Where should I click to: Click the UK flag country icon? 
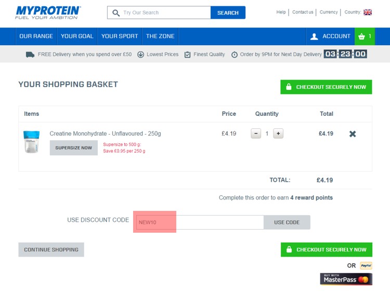(368, 12)
